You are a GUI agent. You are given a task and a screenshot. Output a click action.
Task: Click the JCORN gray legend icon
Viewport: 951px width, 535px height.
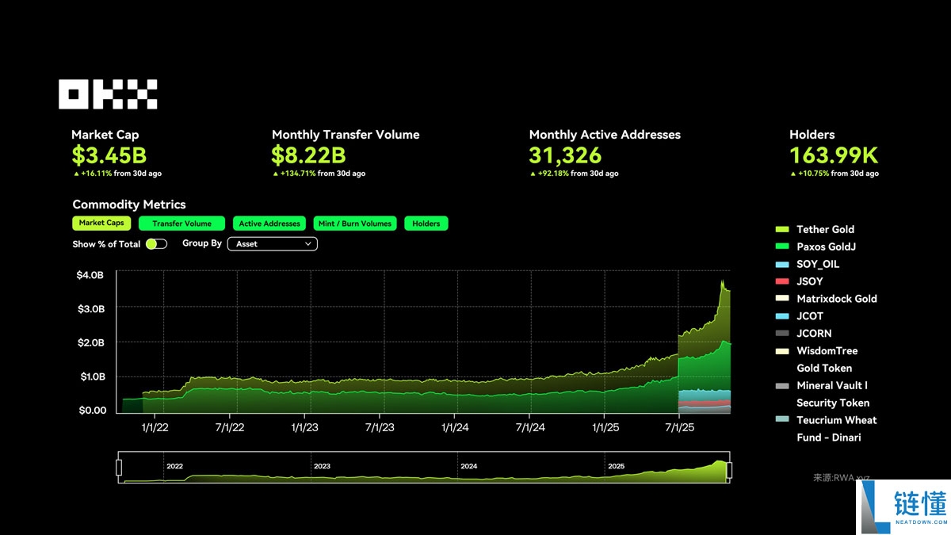point(782,334)
